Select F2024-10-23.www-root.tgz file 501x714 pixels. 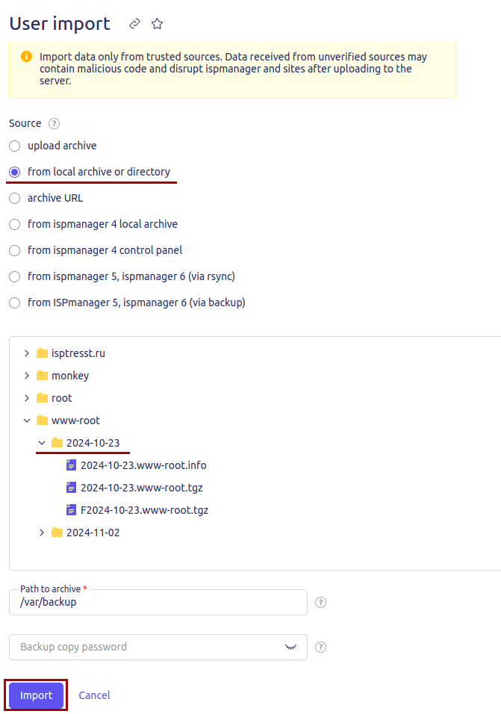click(x=144, y=510)
